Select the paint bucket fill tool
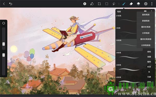Screen dimensions: 156x97 92,4
